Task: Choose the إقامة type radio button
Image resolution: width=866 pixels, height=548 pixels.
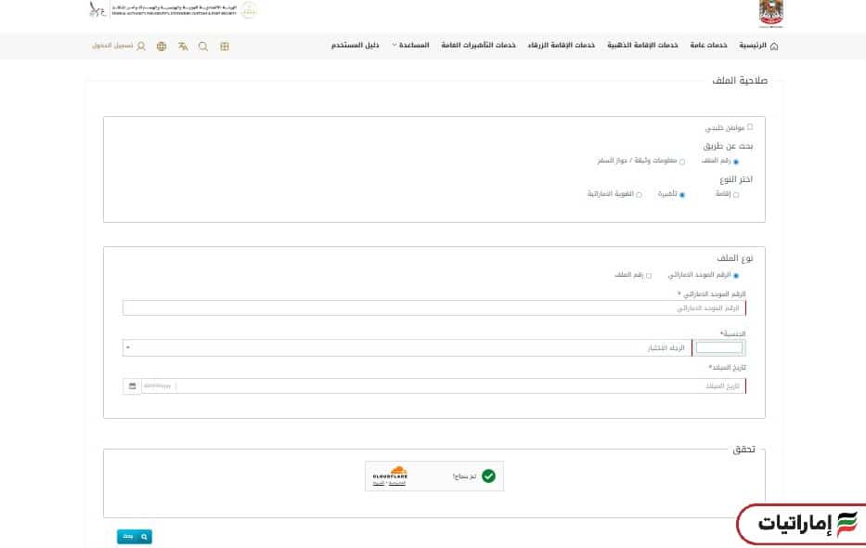Action: [736, 195]
